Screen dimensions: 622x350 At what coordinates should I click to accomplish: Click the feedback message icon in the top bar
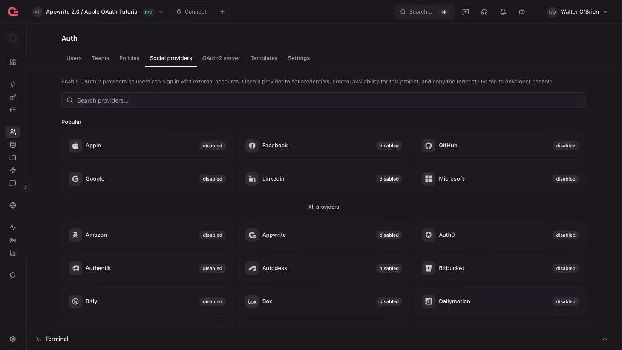click(x=466, y=12)
